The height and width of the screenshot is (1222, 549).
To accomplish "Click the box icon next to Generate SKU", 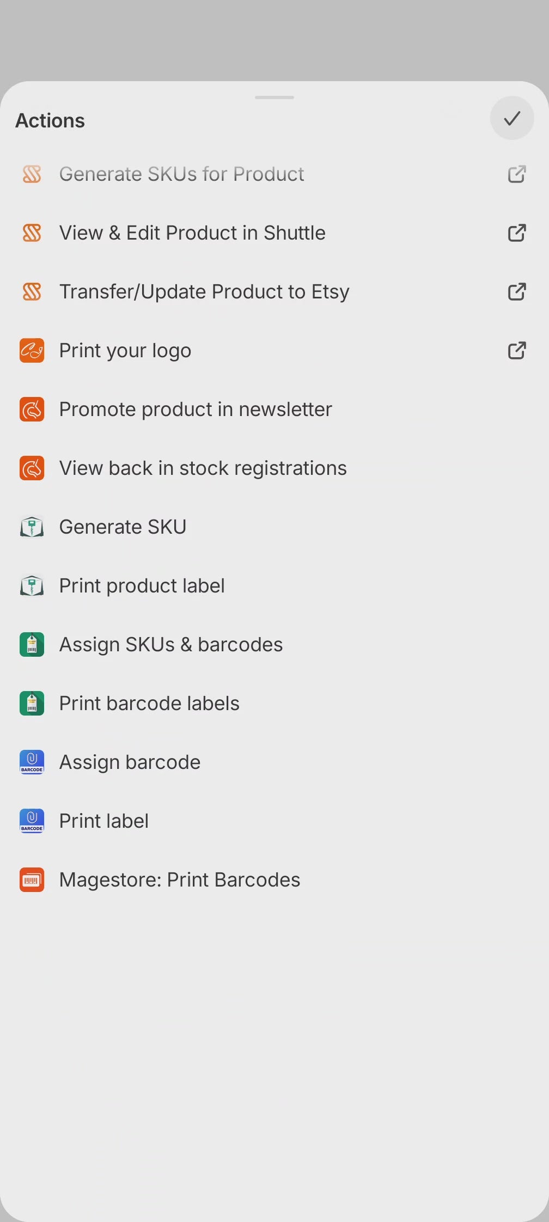I will tap(32, 527).
